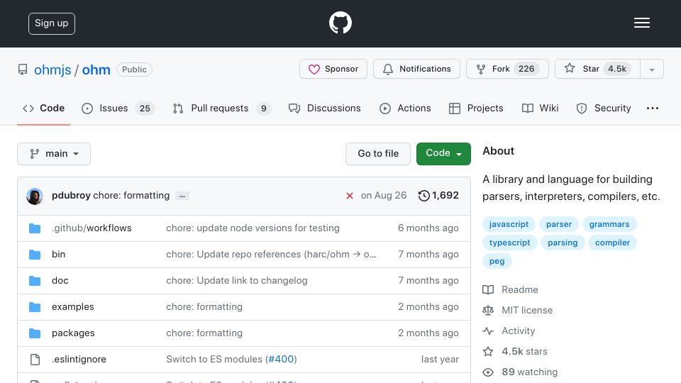
Task: Select the parser topic tag
Action: coord(558,224)
